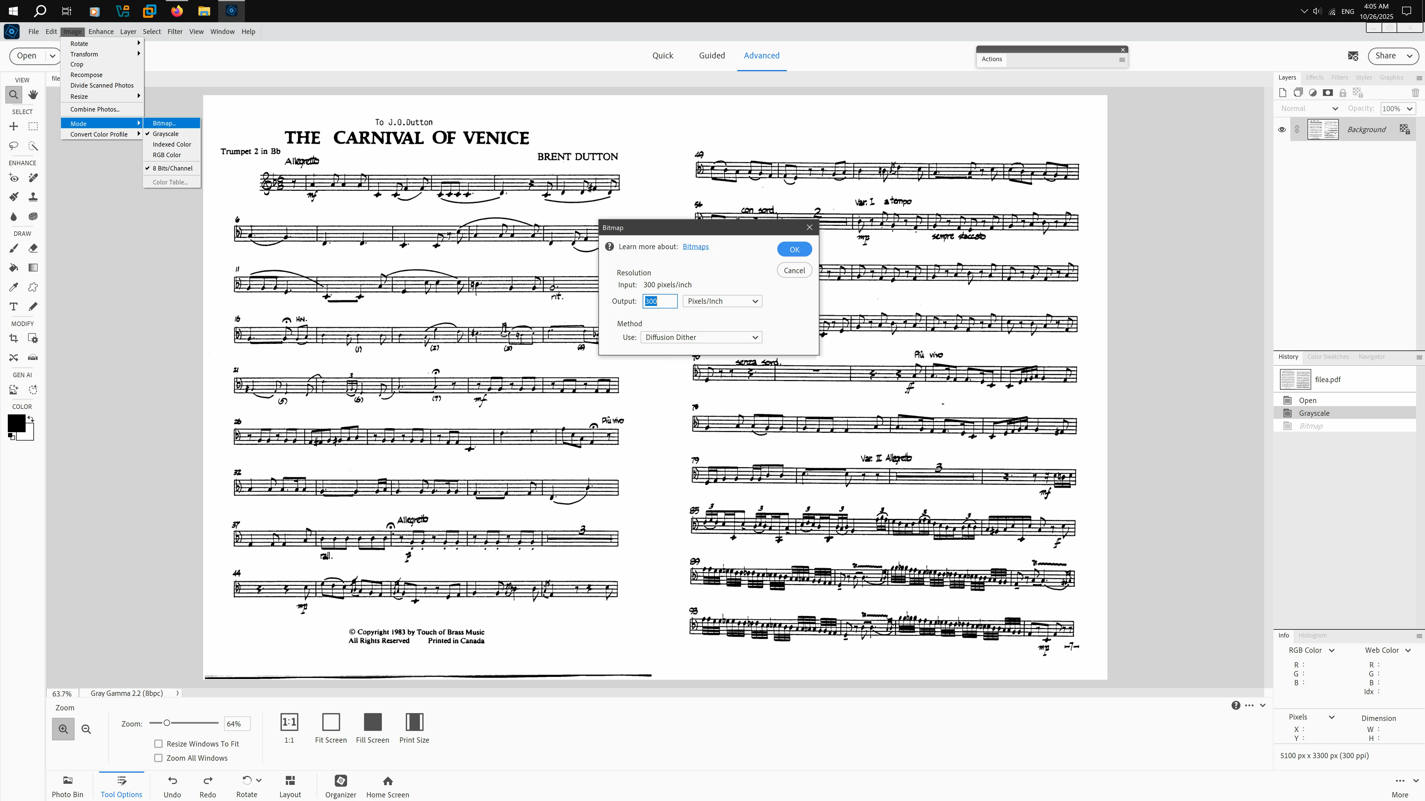Select the Horizontal Type tool
The height and width of the screenshot is (801, 1425).
(14, 307)
